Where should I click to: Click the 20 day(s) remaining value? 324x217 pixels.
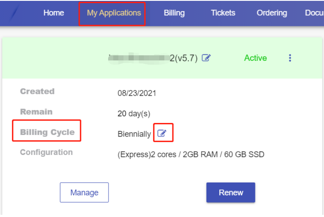point(134,114)
